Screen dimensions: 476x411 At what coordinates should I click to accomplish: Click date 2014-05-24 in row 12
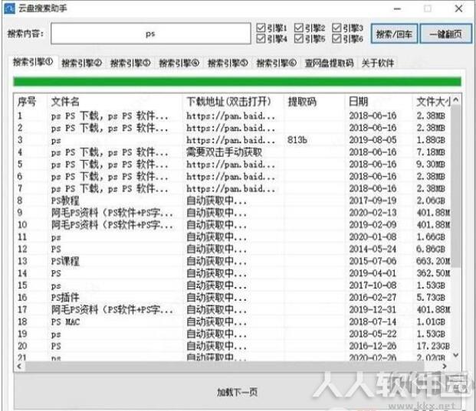point(373,250)
